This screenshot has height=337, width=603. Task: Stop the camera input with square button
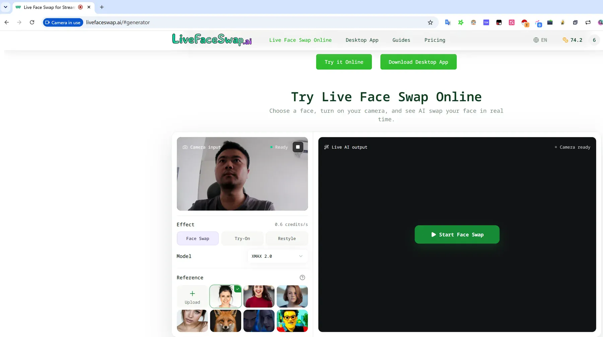[298, 147]
